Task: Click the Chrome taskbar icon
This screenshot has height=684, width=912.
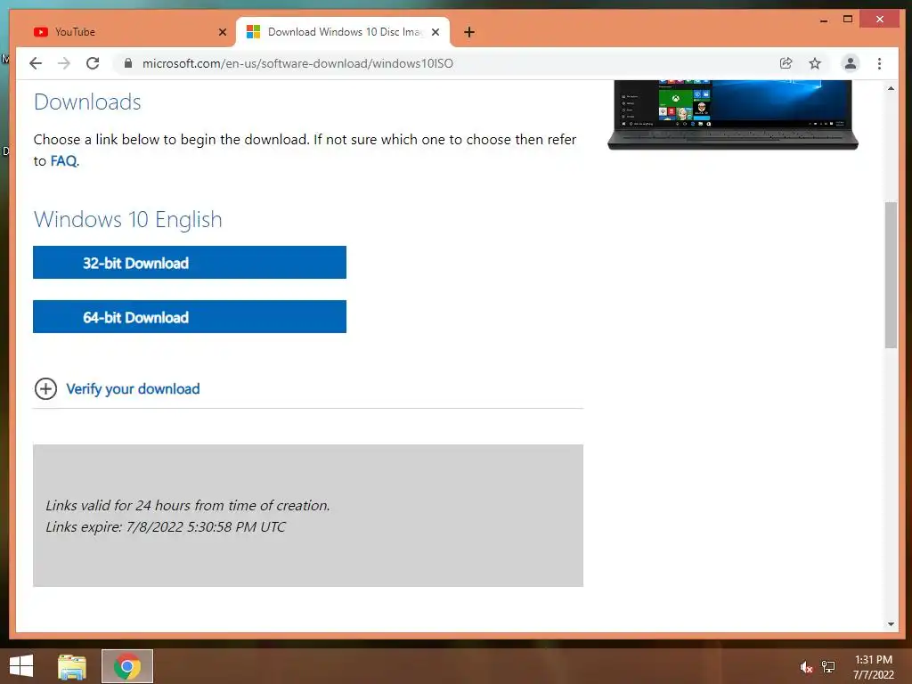Action: pos(127,666)
